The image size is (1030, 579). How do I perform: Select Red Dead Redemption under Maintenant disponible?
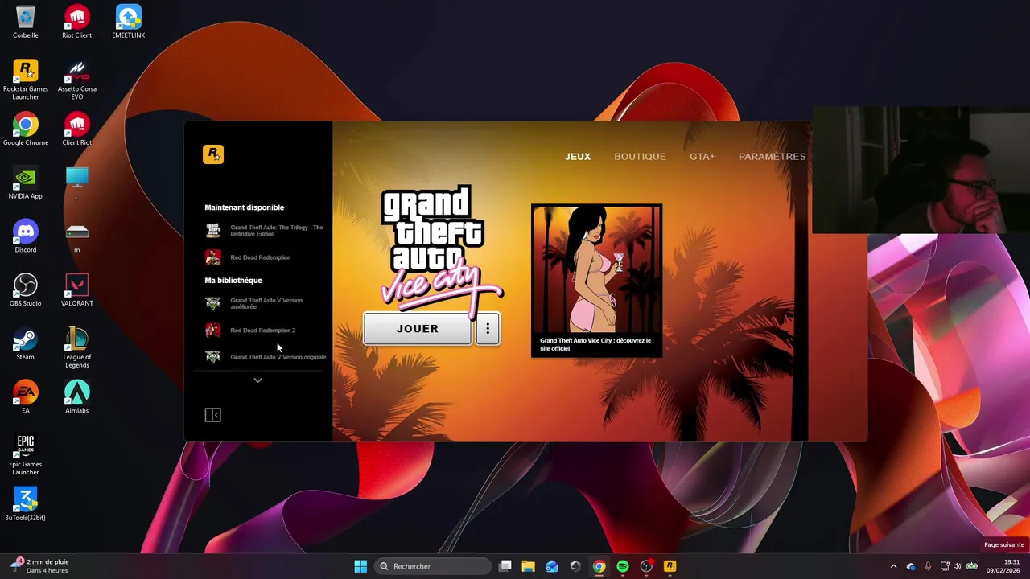249,257
